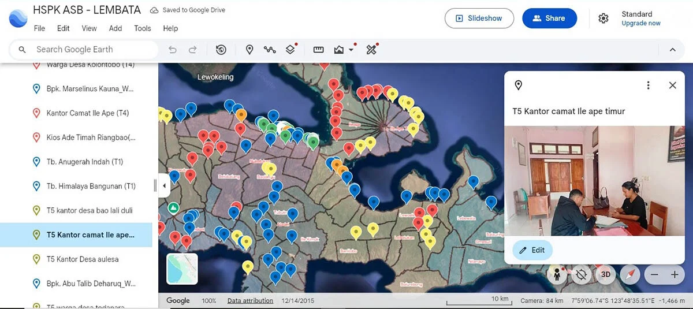Select the draw path or polygon tool
Image resolution: width=693 pixels, height=309 pixels.
pos(270,50)
